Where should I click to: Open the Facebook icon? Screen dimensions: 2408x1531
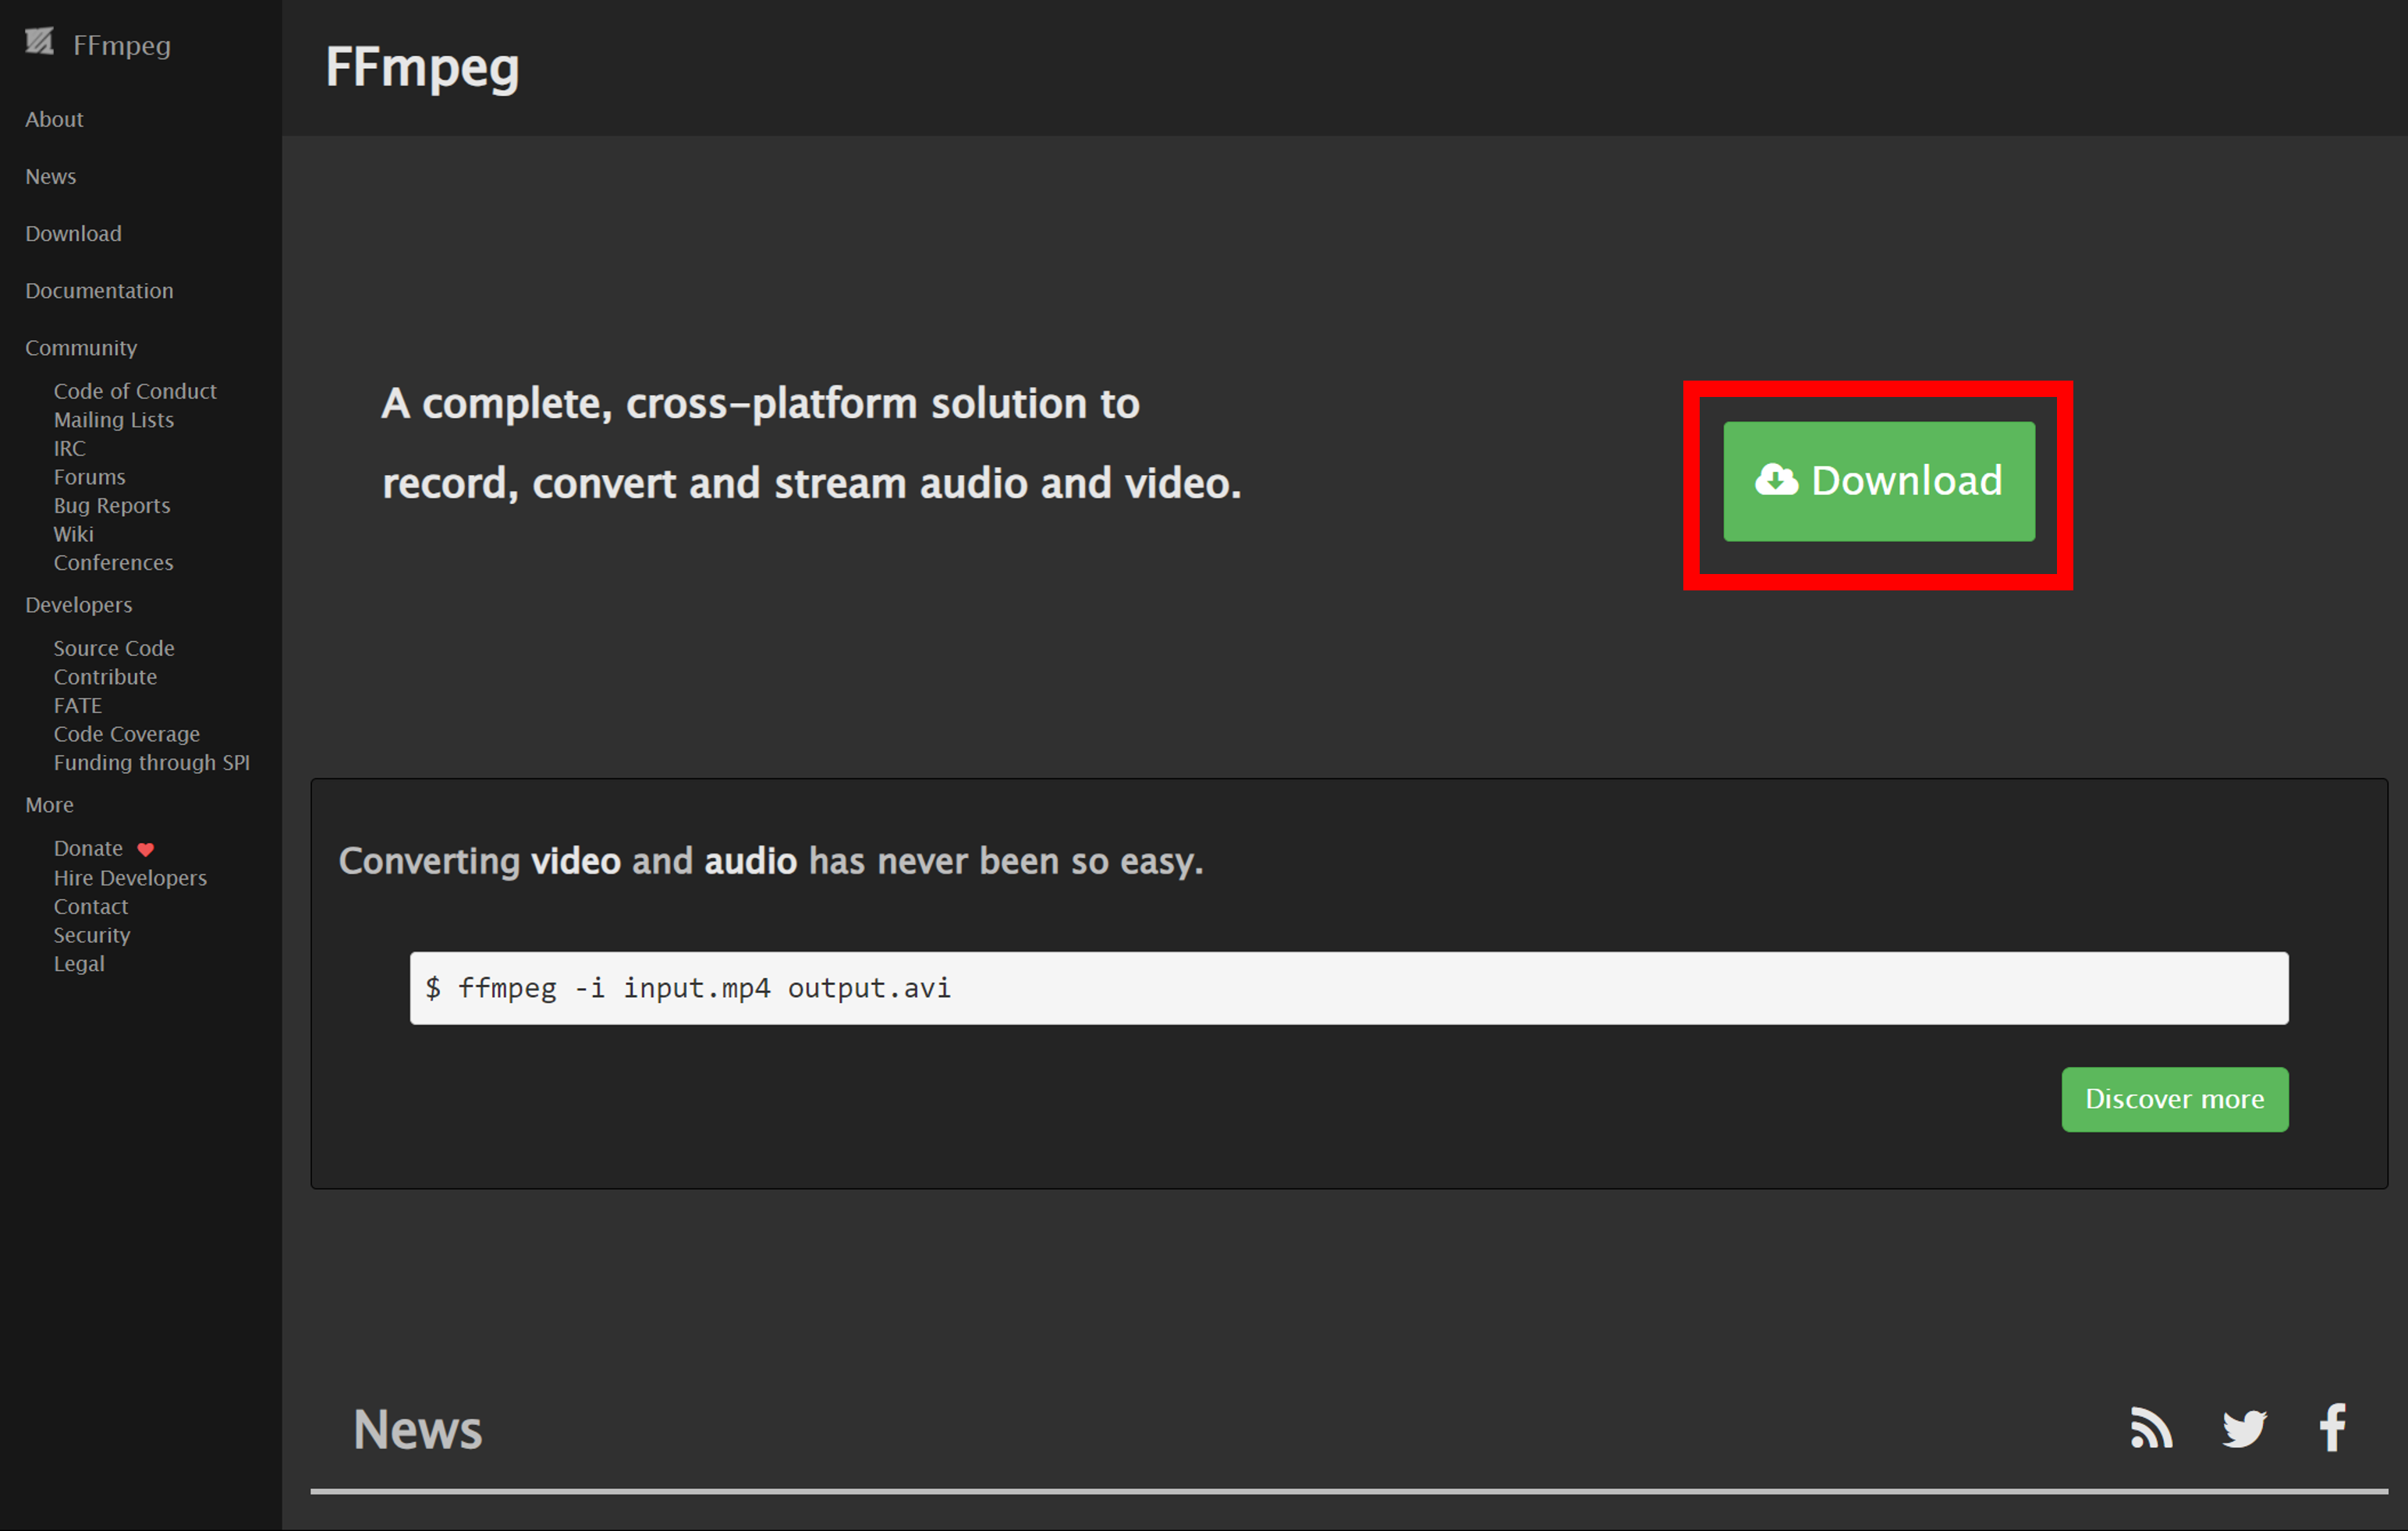point(2333,1427)
